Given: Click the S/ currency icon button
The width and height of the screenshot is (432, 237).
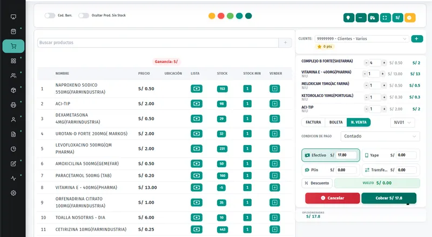Looking at the screenshot, I should pyautogui.click(x=397, y=18).
